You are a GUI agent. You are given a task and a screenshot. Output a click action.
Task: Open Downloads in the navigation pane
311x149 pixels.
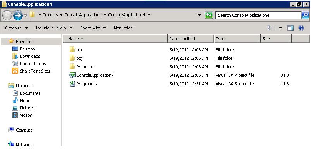point(30,56)
